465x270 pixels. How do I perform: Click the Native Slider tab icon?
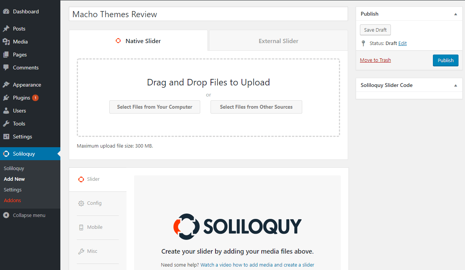(x=118, y=41)
